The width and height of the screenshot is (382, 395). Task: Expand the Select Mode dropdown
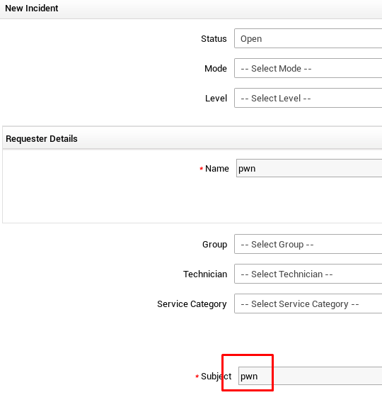(308, 68)
